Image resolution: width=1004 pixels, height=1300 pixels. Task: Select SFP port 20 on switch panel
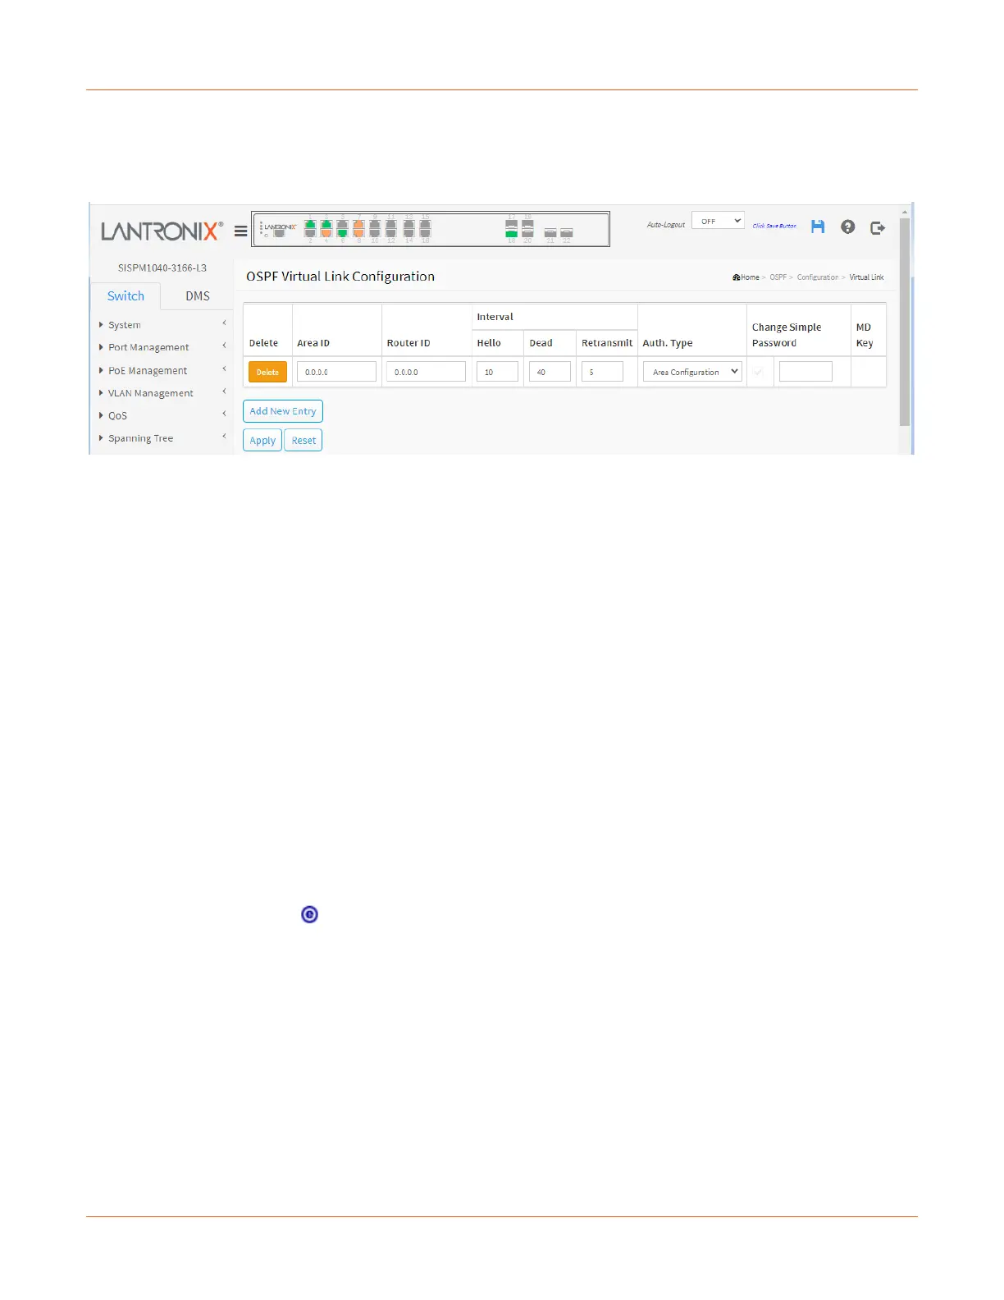527,234
